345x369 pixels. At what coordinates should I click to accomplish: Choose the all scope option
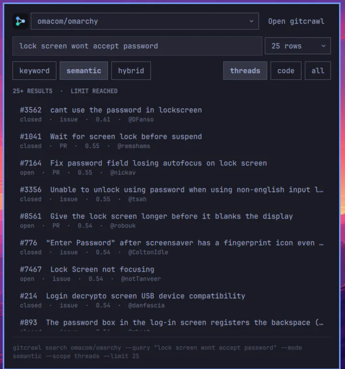[x=317, y=71]
